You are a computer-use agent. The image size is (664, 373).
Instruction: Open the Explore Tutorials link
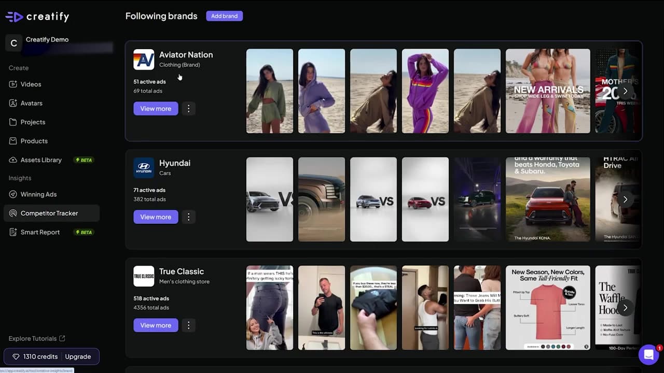[37, 338]
